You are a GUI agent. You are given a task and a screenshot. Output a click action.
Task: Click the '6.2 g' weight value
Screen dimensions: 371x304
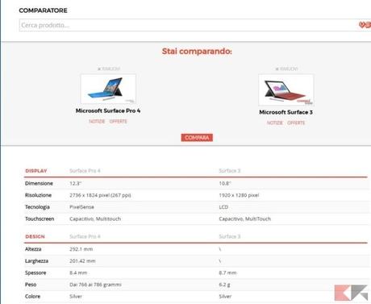click(224, 285)
